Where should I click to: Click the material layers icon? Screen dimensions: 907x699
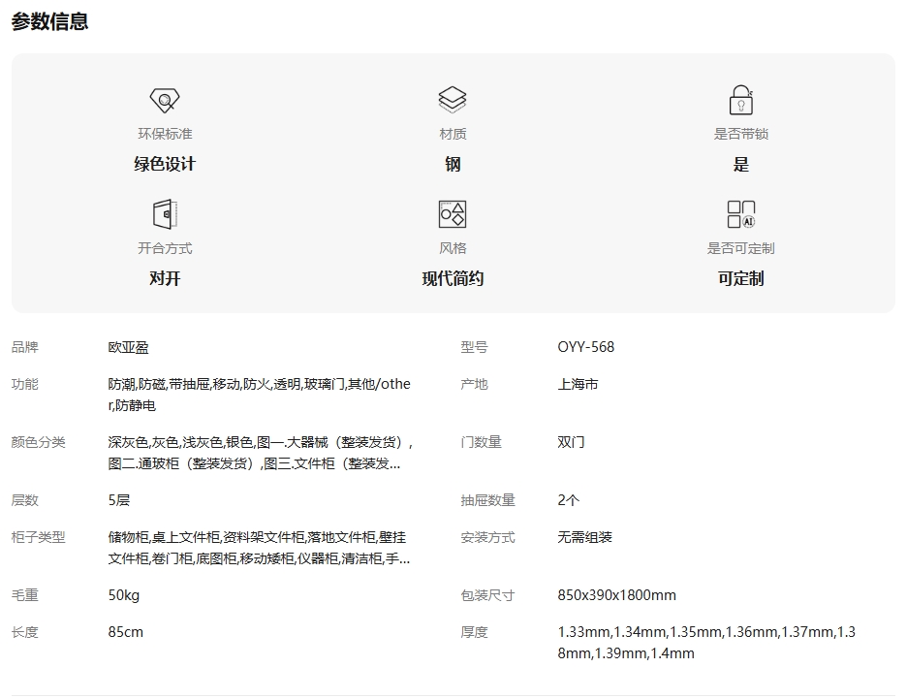point(453,100)
